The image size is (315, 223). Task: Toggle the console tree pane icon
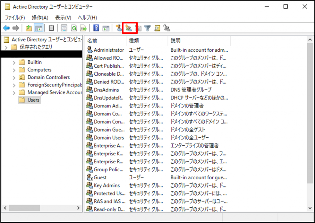click(38, 28)
